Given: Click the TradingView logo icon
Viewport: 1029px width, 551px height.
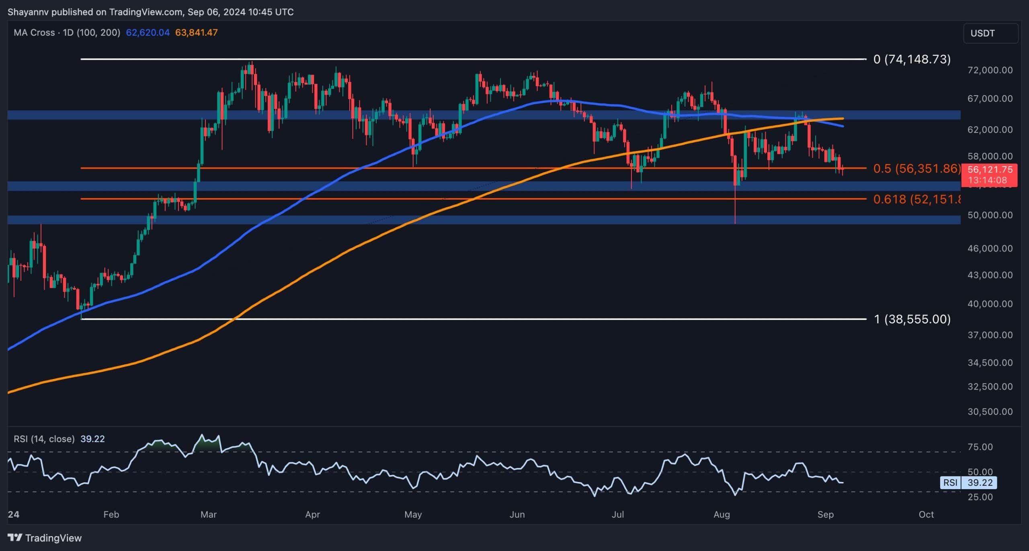Looking at the screenshot, I should (x=15, y=537).
